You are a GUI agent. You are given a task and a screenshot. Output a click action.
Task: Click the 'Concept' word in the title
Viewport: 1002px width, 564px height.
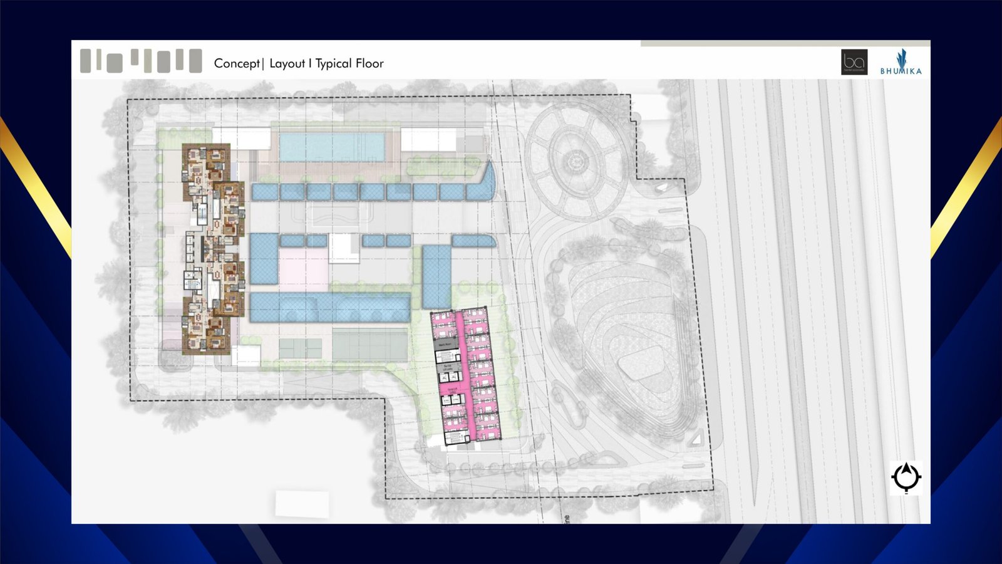[x=236, y=63]
